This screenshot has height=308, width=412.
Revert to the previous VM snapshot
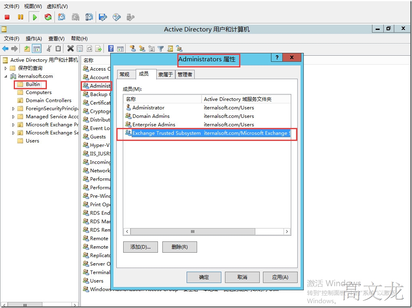click(x=76, y=17)
